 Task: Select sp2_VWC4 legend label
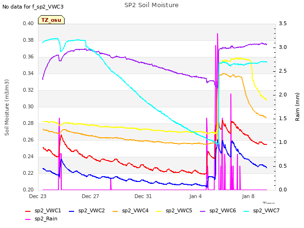tap(135, 210)
